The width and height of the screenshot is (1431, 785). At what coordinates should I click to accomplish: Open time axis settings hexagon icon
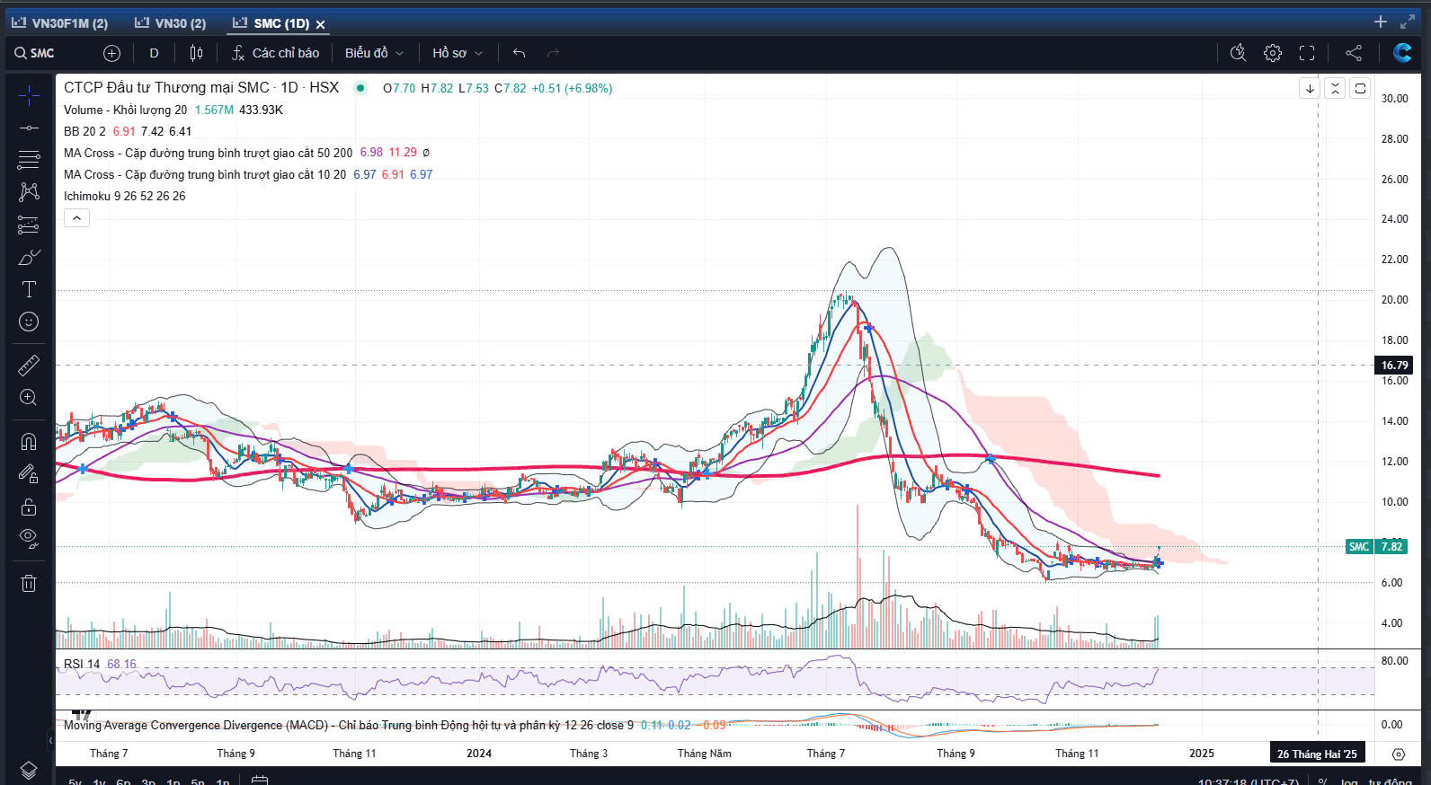1398,754
